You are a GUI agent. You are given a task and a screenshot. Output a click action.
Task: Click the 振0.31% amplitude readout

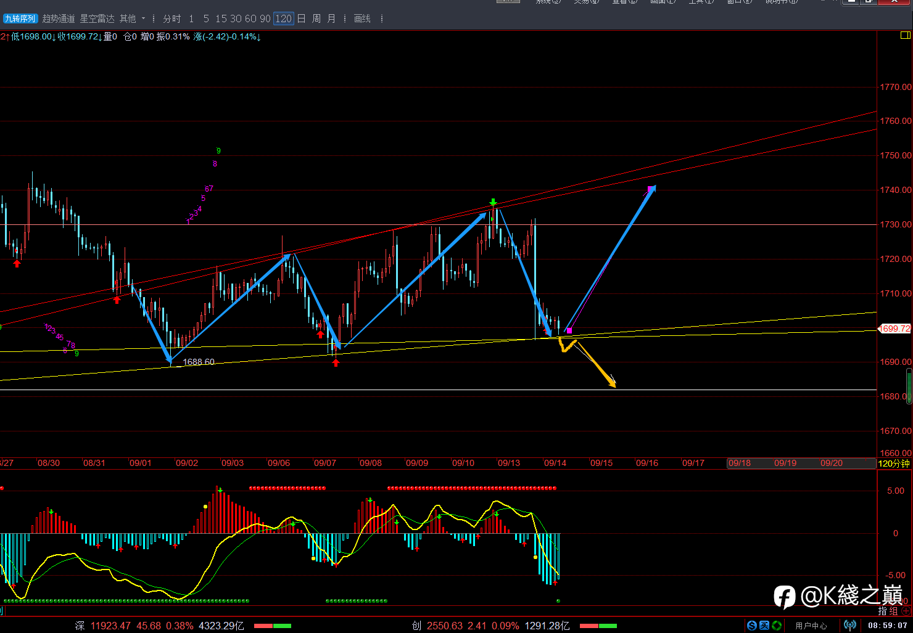tap(173, 36)
